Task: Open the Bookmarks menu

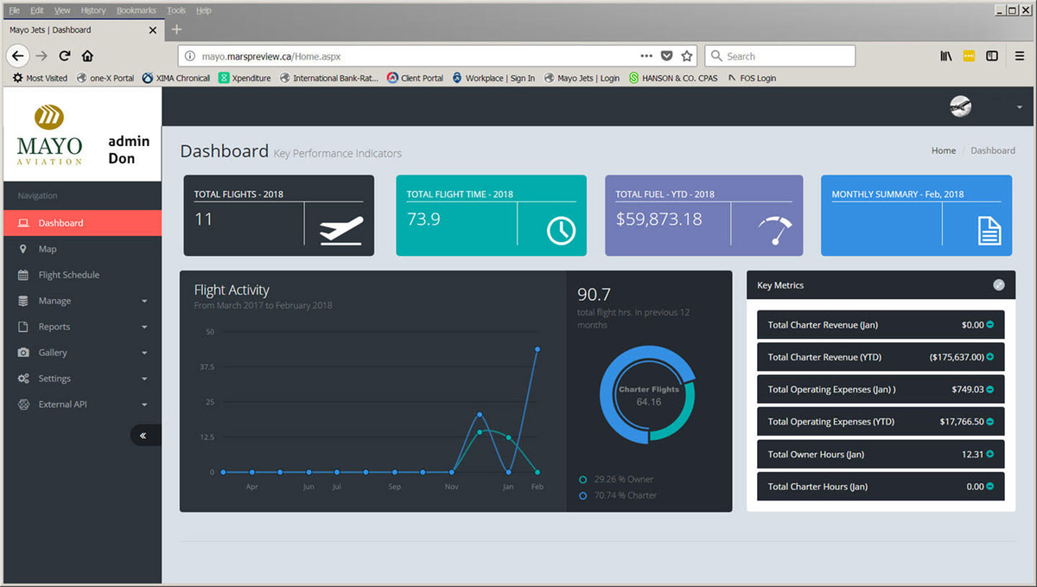Action: coord(136,10)
